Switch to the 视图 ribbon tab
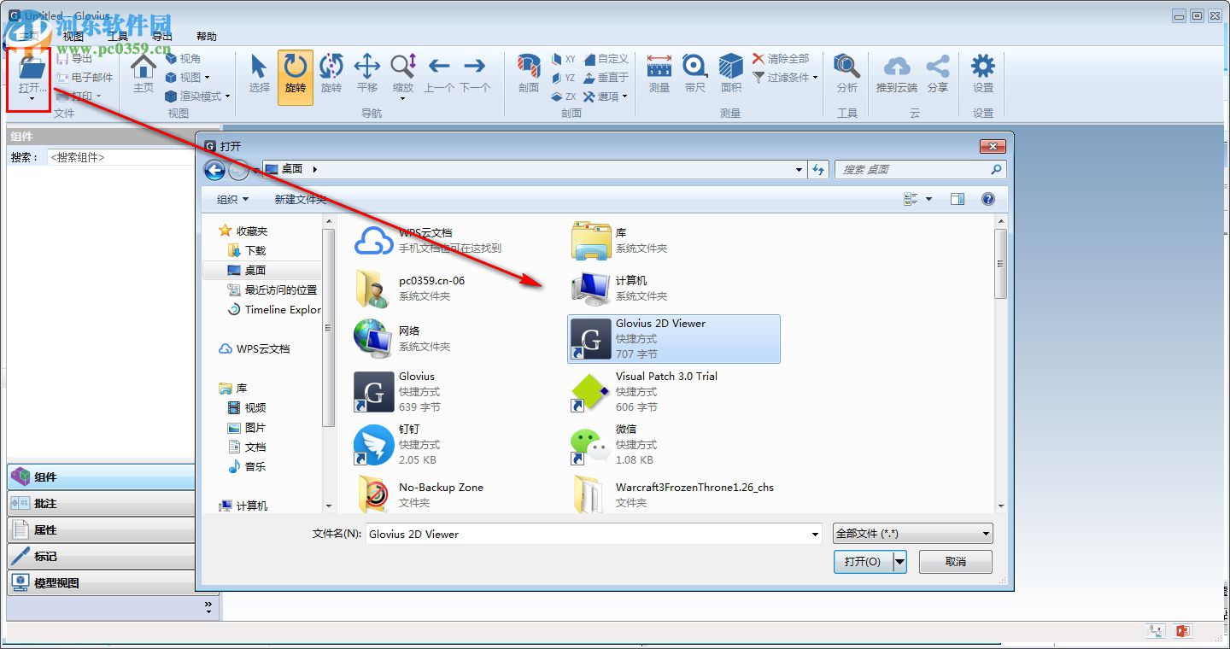1230x649 pixels. [73, 37]
